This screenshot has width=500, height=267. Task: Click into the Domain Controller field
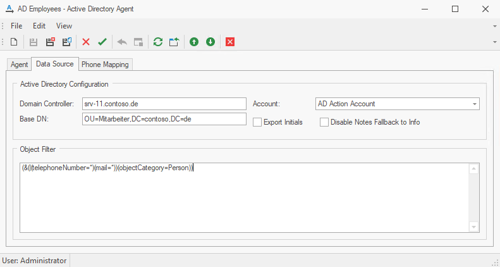pos(164,104)
